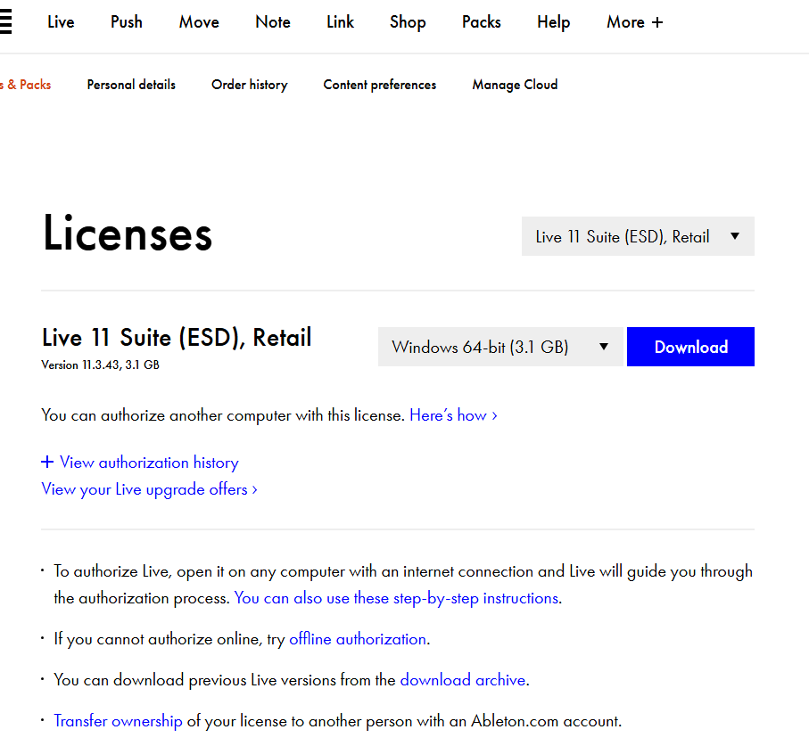809x746 pixels.
Task: Open the "Here's how" authorization link
Action: coord(449,414)
